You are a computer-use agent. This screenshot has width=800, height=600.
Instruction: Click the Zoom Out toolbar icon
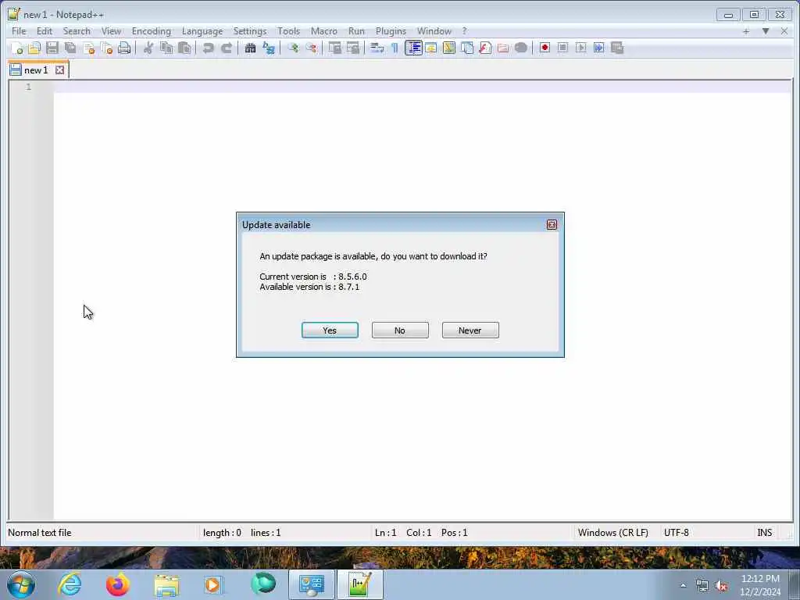(x=311, y=48)
